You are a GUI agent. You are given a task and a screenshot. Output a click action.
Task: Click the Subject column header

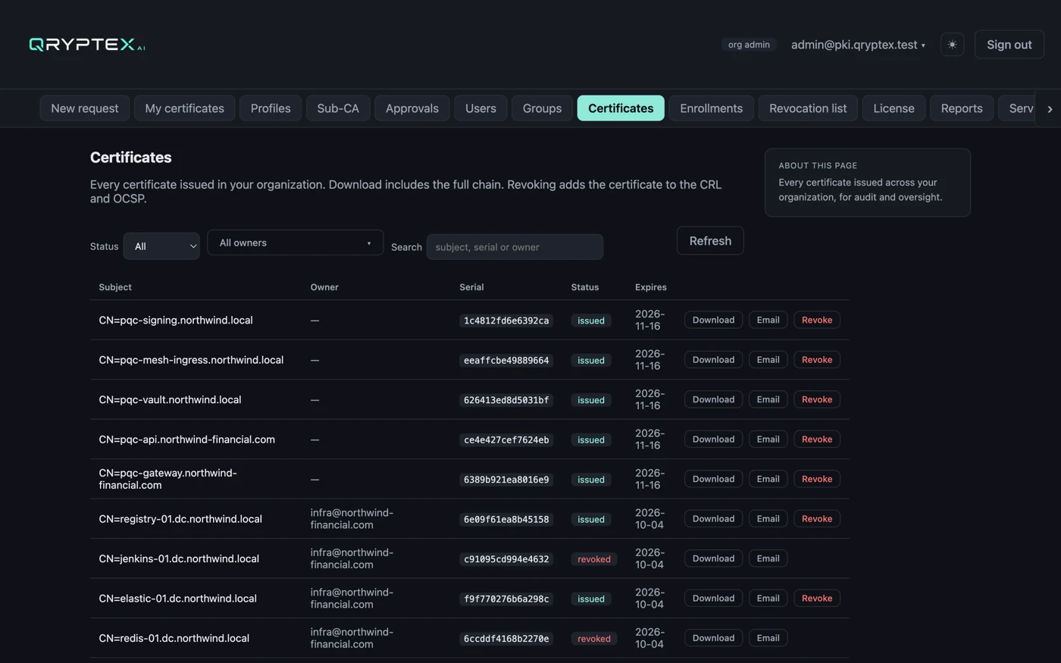point(115,287)
